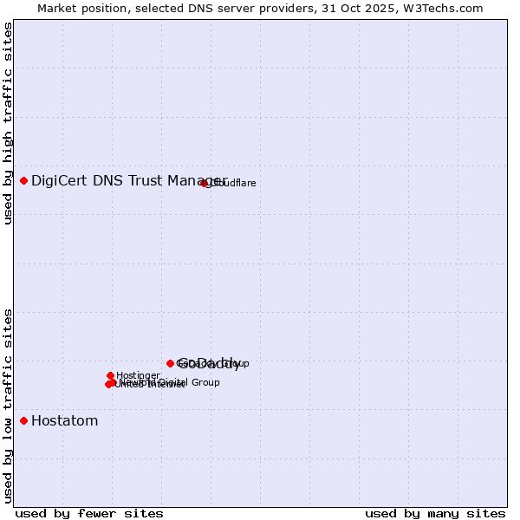Select the GoDaddy red data marker
Viewport: 520px width, 520px height.
[171, 363]
